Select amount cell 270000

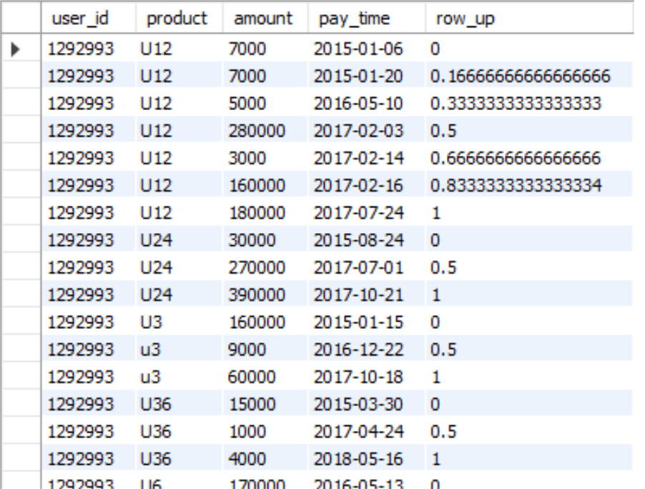point(265,267)
